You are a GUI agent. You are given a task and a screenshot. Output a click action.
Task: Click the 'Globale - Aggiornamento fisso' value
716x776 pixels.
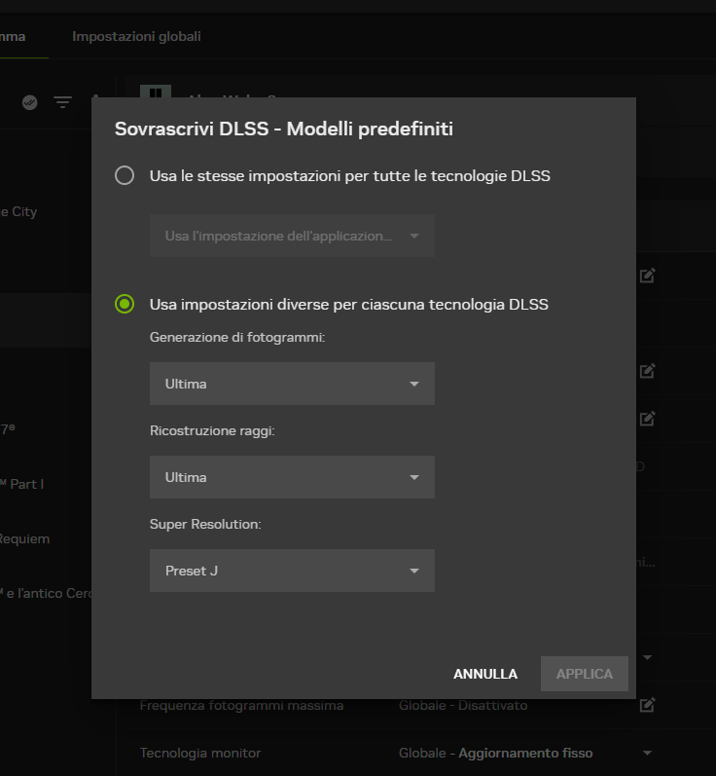pyautogui.click(x=495, y=754)
